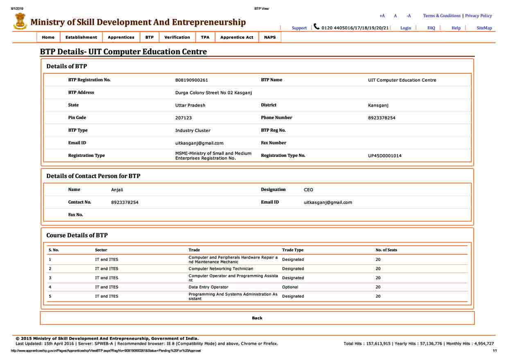Reset font size with the plain A link

395,16
